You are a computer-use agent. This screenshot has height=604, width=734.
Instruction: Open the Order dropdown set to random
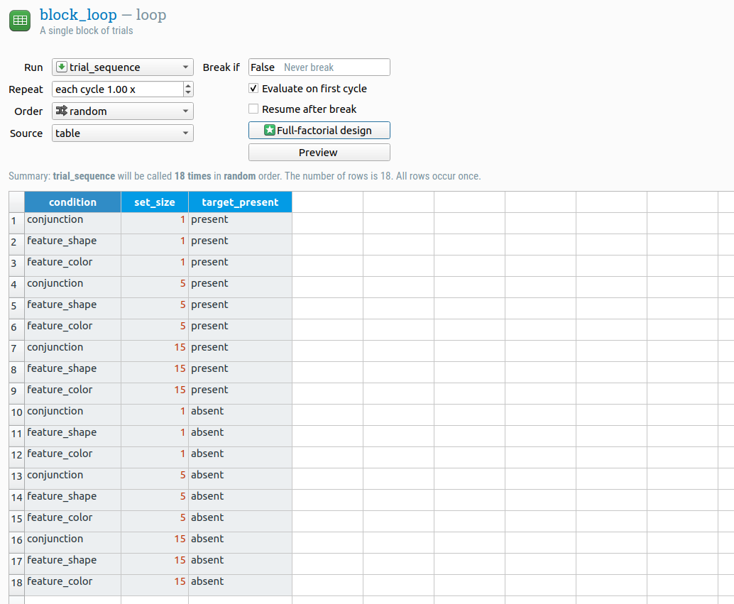tap(122, 111)
